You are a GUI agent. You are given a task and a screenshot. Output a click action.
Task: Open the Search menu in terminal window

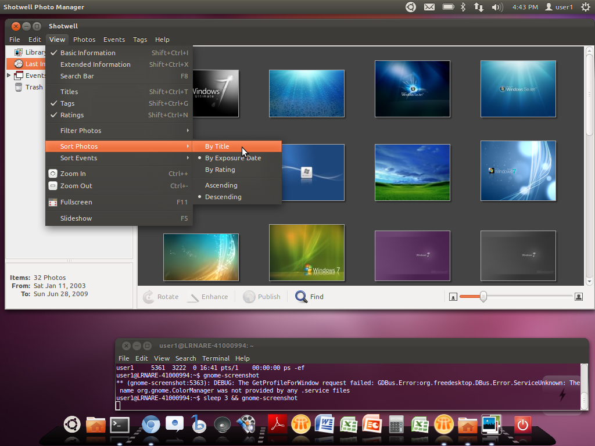[x=185, y=358]
